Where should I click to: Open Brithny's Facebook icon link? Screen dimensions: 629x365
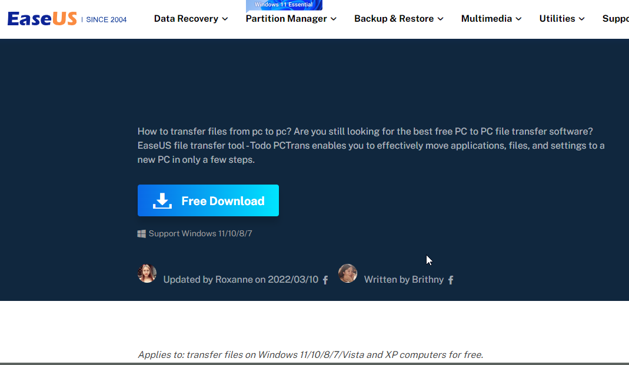click(x=451, y=280)
